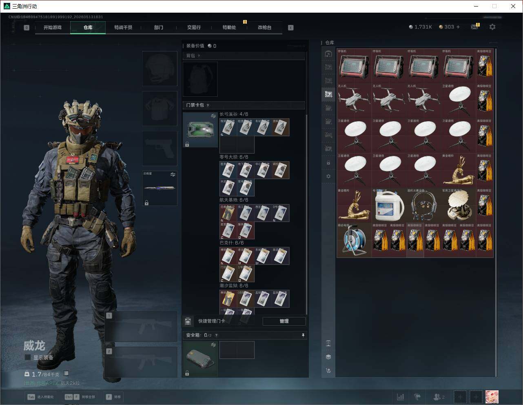Click the swap arrows on the safe box
This screenshot has height=405, width=523.
[x=213, y=345]
